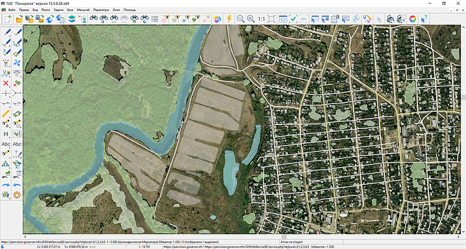The image size is (466, 249).
Task: Open a map with the folder icon
Action: 19,19
